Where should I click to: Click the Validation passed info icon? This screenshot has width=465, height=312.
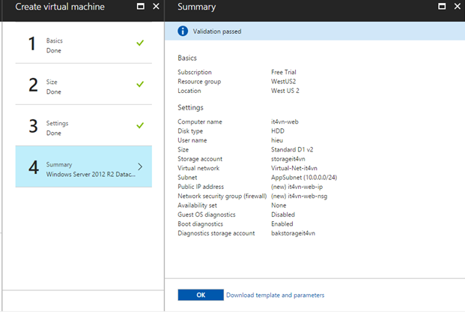click(x=182, y=31)
